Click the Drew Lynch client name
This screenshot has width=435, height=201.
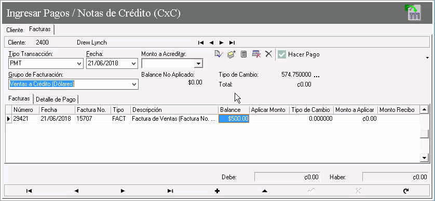91,42
